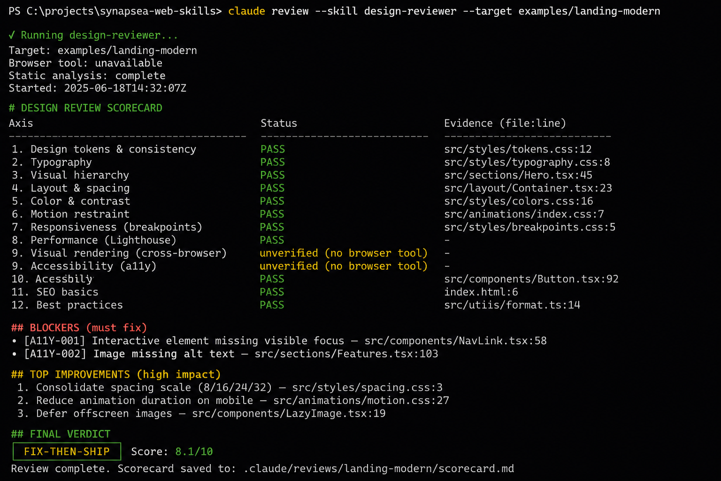Click the 8.1/10 score value
The width and height of the screenshot is (721, 481).
point(194,452)
